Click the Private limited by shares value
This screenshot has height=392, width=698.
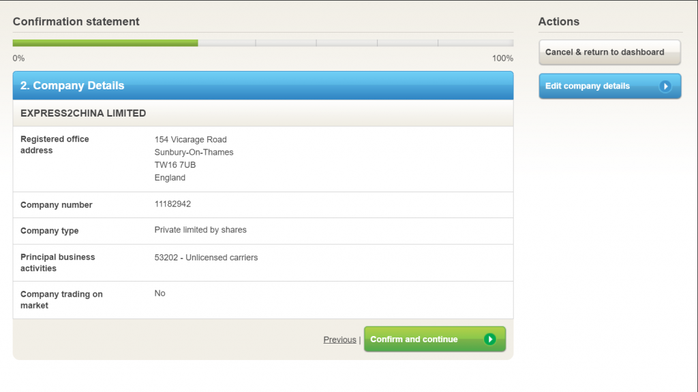click(200, 230)
